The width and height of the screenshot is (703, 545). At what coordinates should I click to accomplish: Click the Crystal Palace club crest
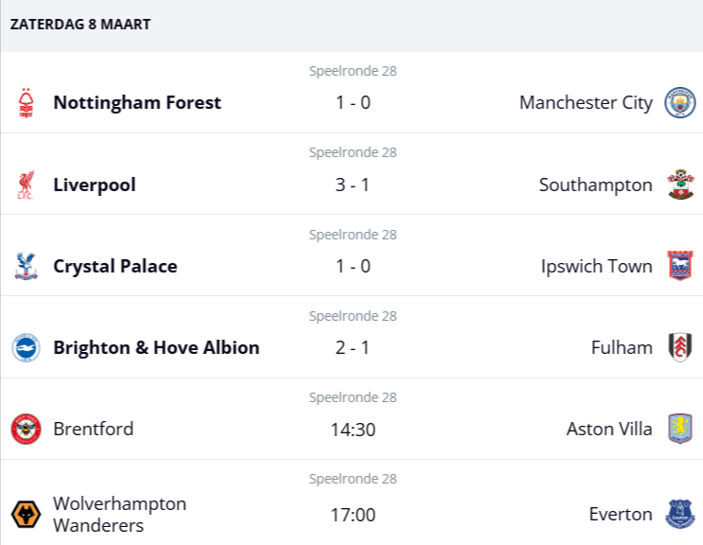coord(27,266)
